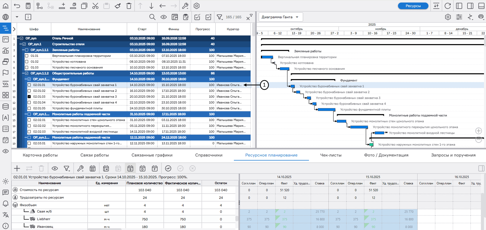Screen dimensions: 486x230
Task: Click the undo arrow in top toolbar
Action: click(17, 6)
